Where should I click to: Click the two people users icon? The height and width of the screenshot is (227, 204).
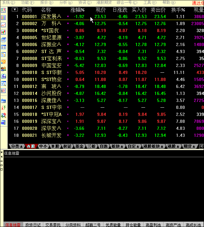3,69
